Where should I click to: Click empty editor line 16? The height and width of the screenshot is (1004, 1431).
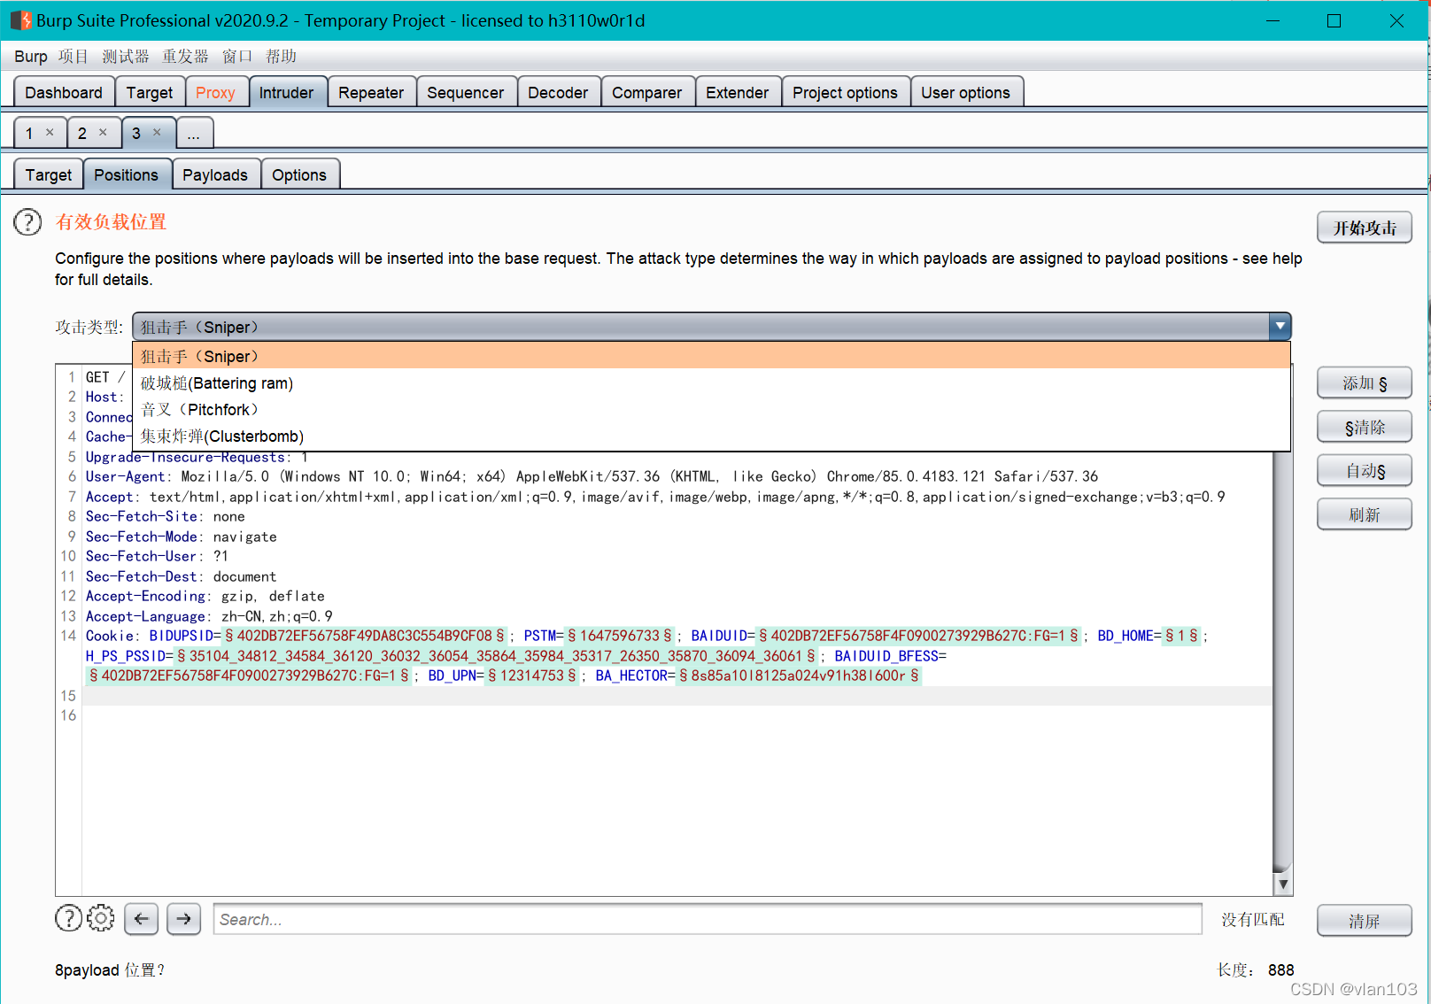coord(677,715)
